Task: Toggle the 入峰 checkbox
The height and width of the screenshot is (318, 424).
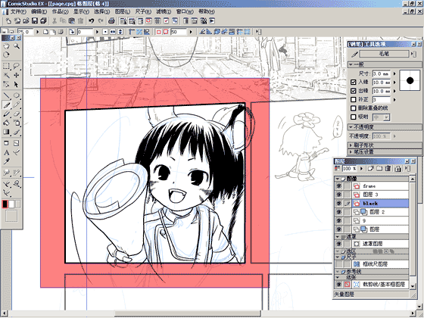Action: [353, 82]
